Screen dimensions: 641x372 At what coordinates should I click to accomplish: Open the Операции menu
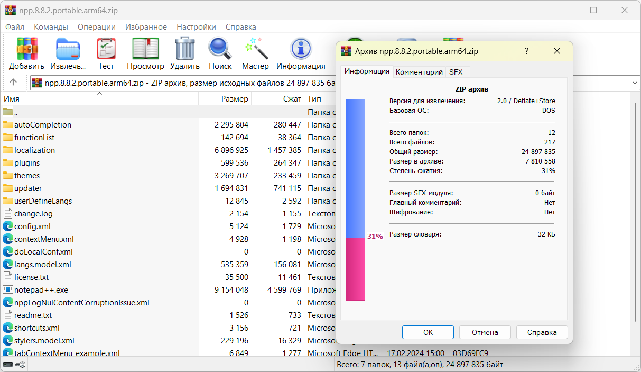[x=97, y=27]
